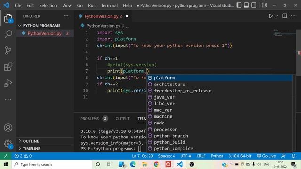This screenshot has height=169, width=301.
Task: Open notifications bell in status bar
Action: (293, 156)
